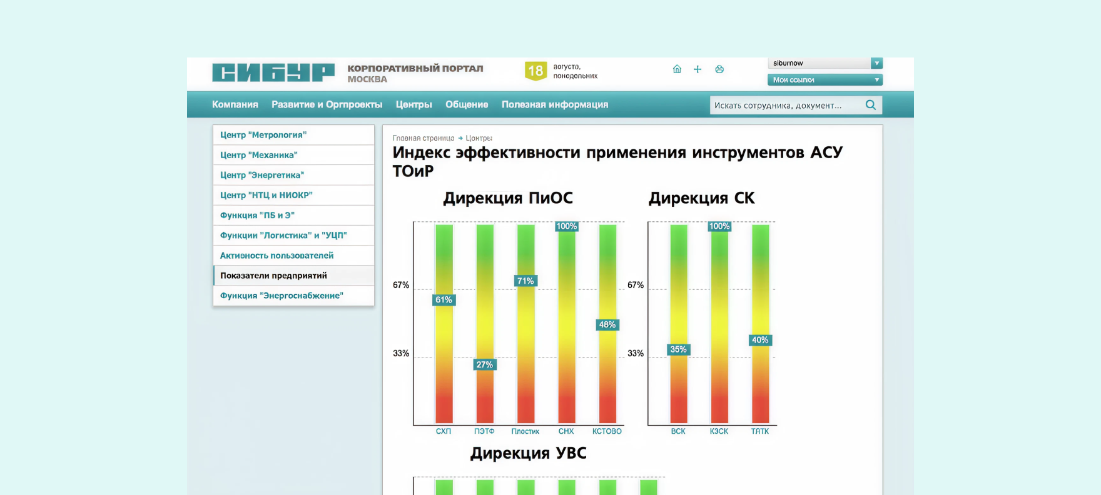Select Центр "Энергетика" in sidebar
Viewport: 1101px width, 495px height.
point(293,175)
